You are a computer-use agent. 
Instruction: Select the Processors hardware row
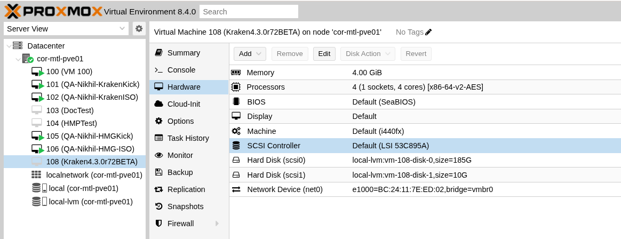pos(425,87)
